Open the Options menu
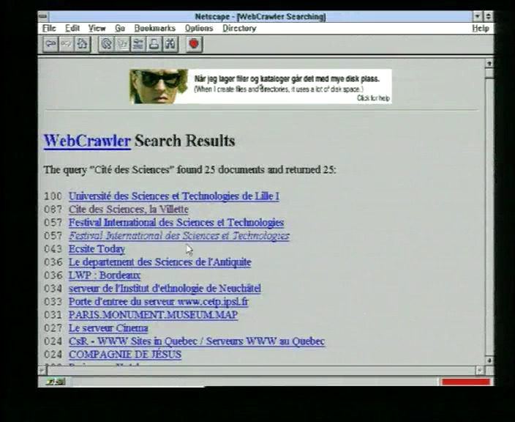515x422 pixels. click(x=199, y=29)
